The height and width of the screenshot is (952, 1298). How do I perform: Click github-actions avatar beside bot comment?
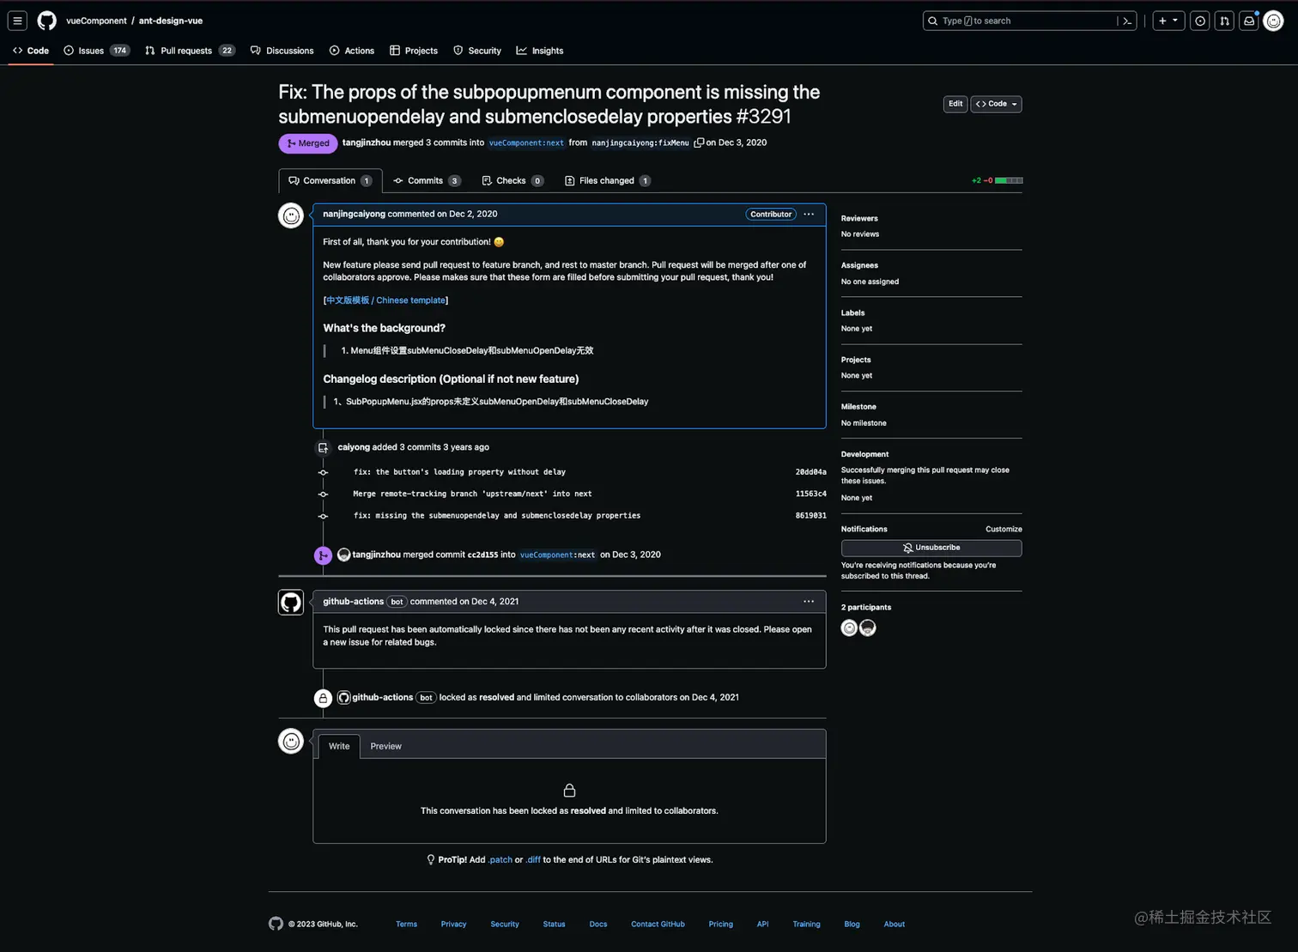[x=291, y=602]
